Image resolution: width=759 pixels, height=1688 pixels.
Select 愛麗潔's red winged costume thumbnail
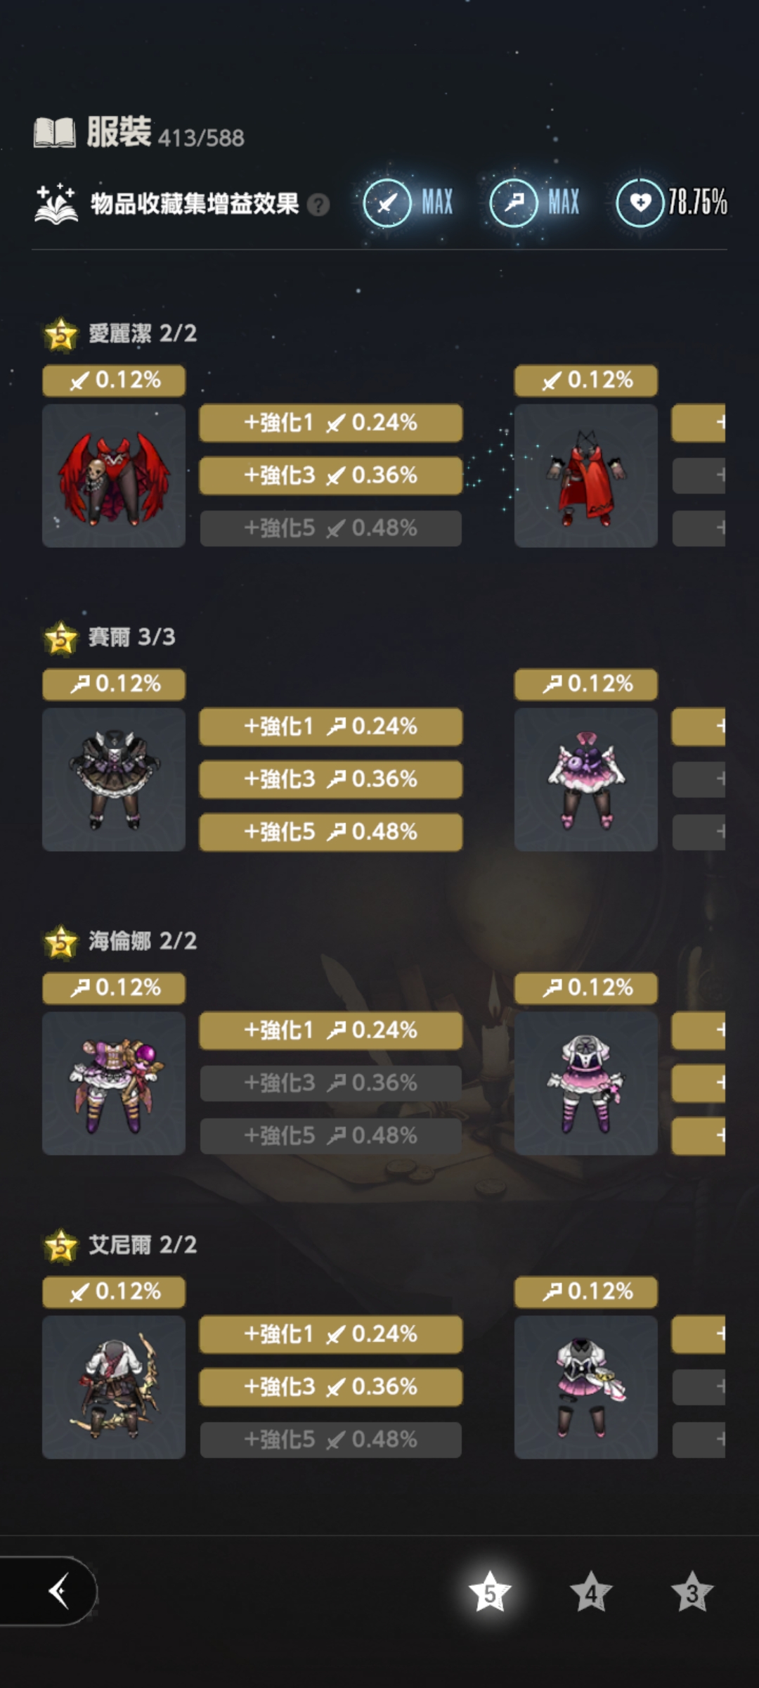coord(114,475)
